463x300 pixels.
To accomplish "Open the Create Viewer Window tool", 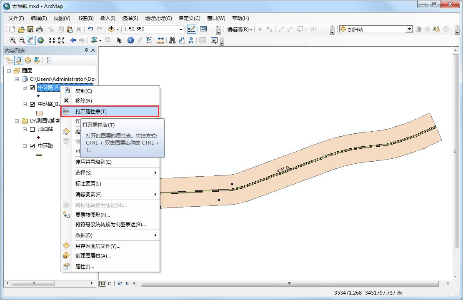I will 214,40.
